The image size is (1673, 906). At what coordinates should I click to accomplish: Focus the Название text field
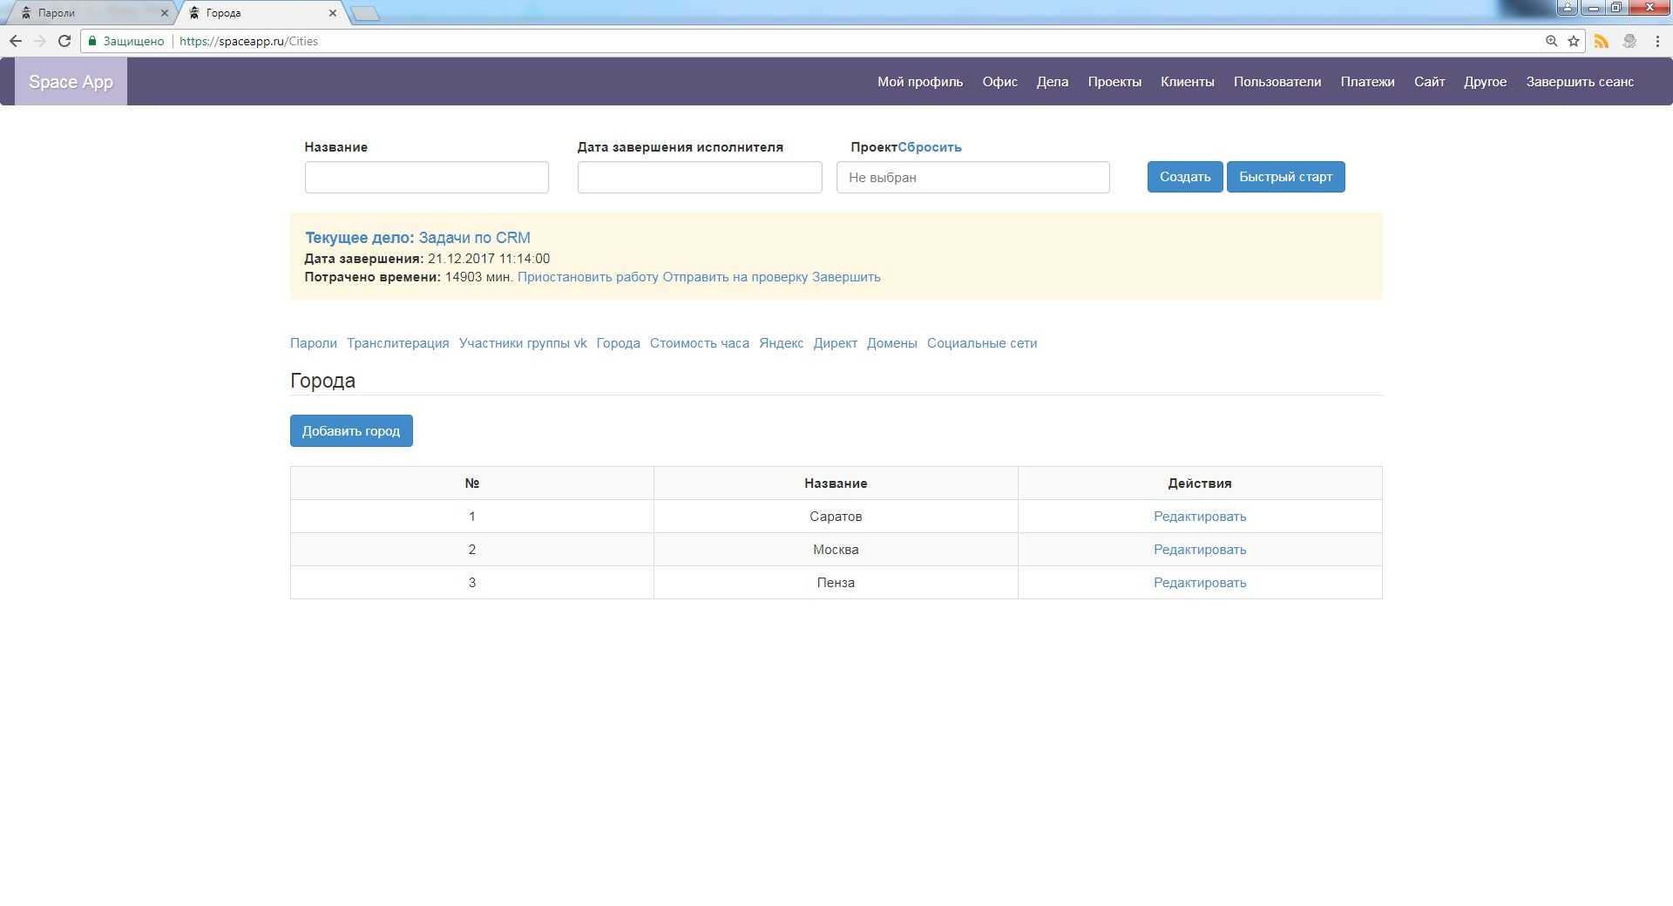coord(426,178)
